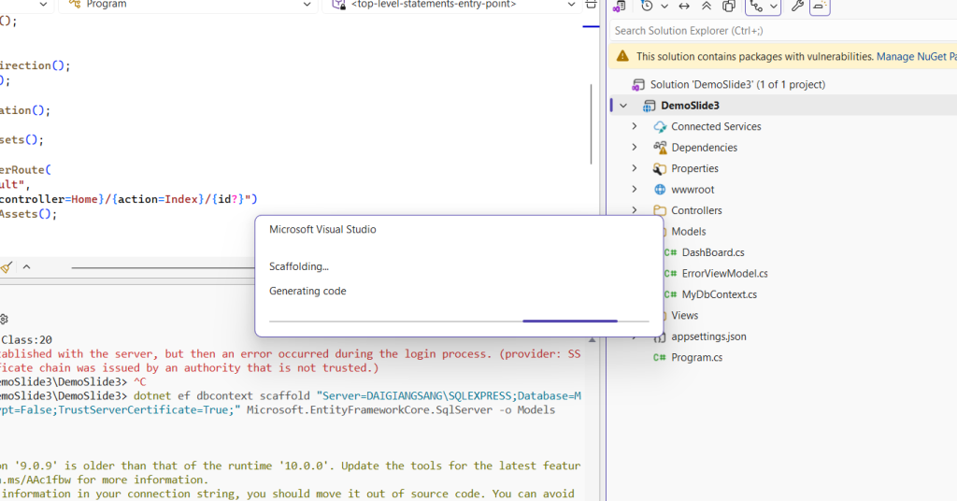Toggle the Preview Selected Items button
957x501 pixels.
(820, 6)
